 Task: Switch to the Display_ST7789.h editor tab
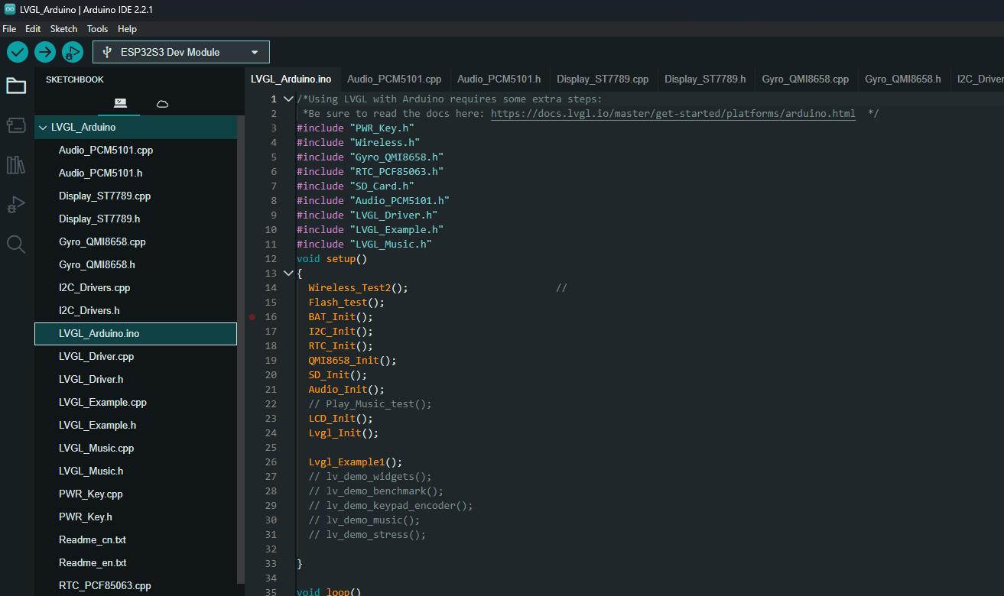click(705, 79)
